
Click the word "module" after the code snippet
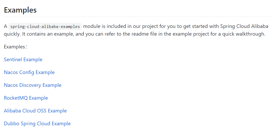coord(91,26)
